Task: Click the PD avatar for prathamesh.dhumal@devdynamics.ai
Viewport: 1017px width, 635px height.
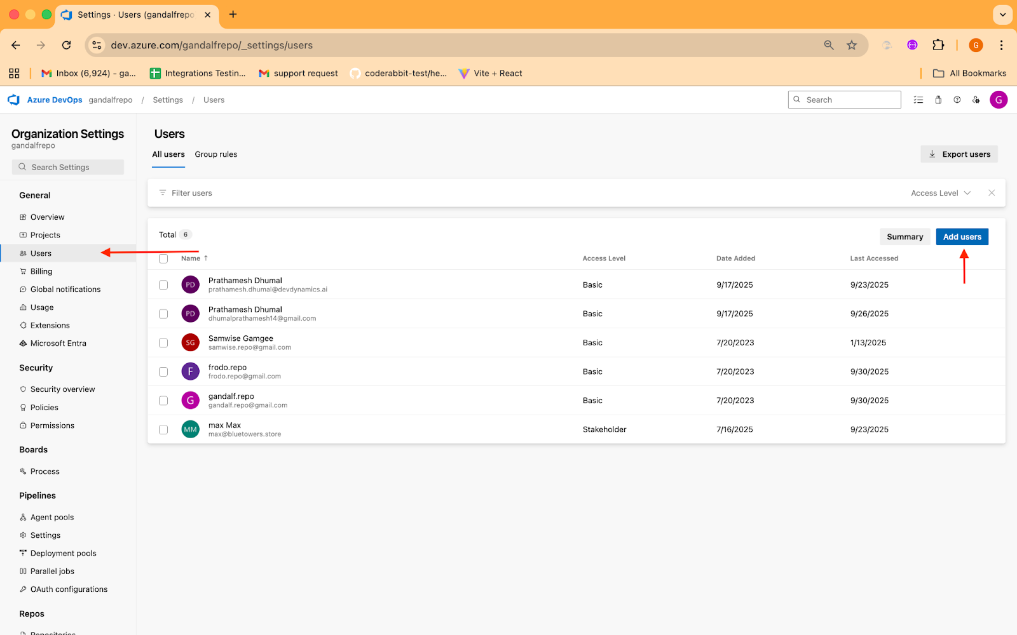Action: click(x=190, y=284)
